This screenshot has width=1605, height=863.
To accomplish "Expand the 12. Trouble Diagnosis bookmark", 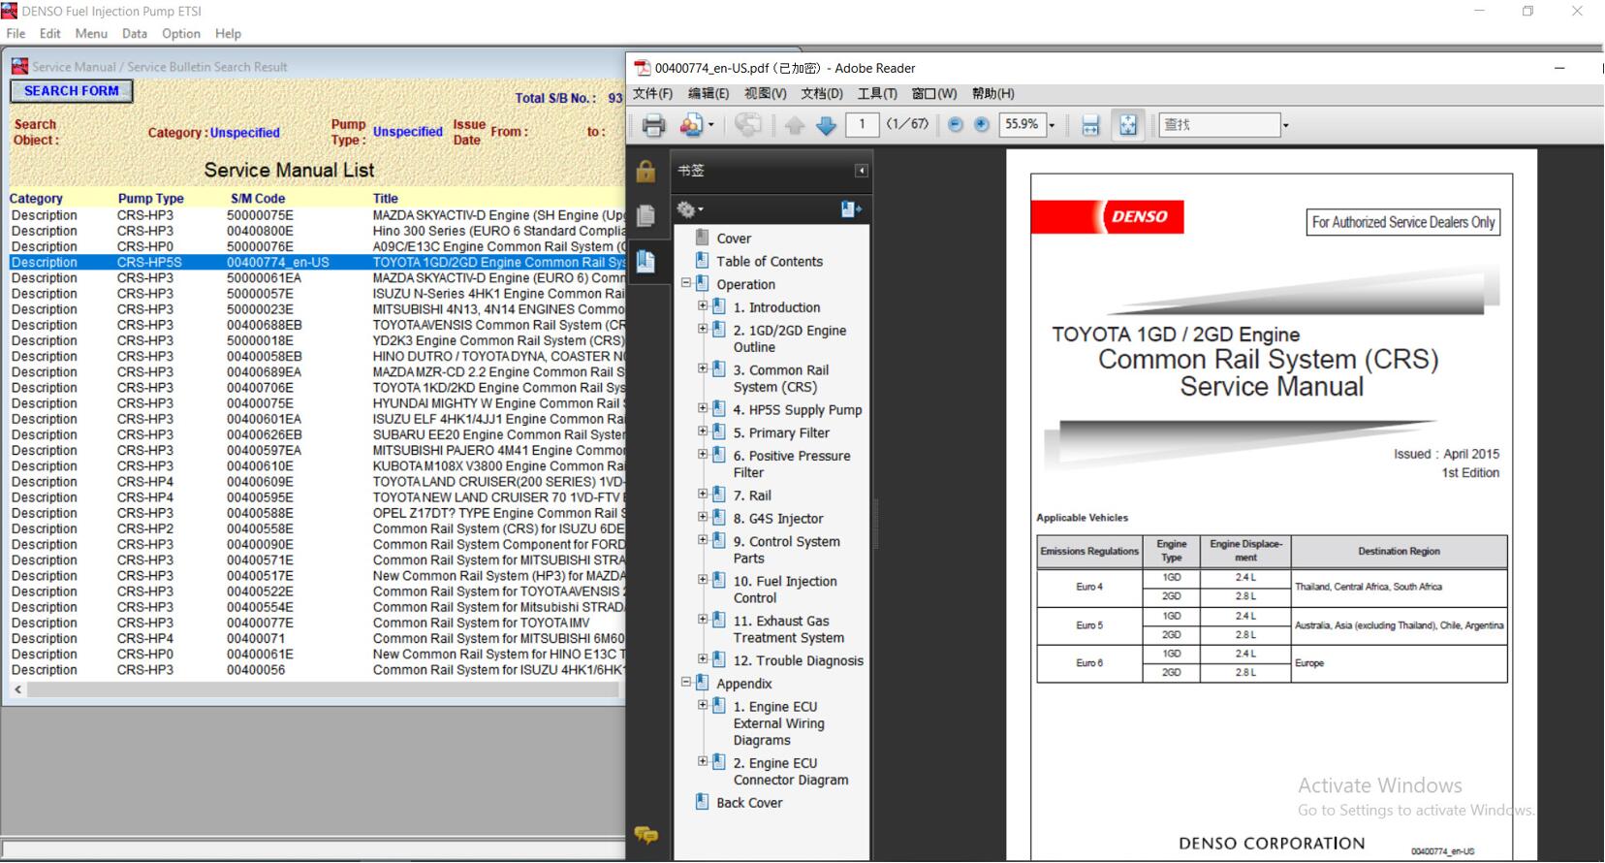I will (703, 658).
